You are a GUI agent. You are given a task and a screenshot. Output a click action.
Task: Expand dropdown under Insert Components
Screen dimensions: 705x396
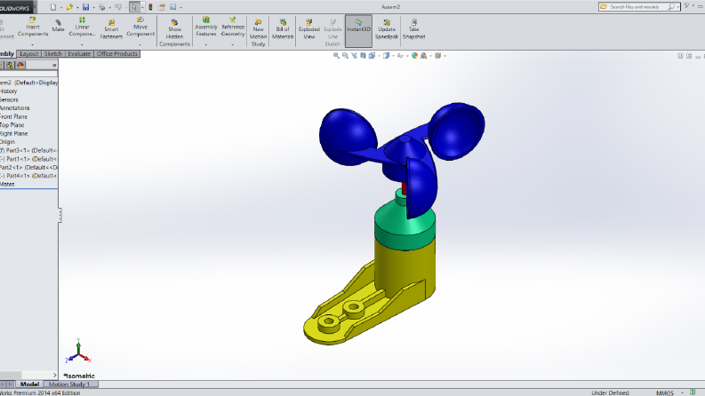(33, 44)
